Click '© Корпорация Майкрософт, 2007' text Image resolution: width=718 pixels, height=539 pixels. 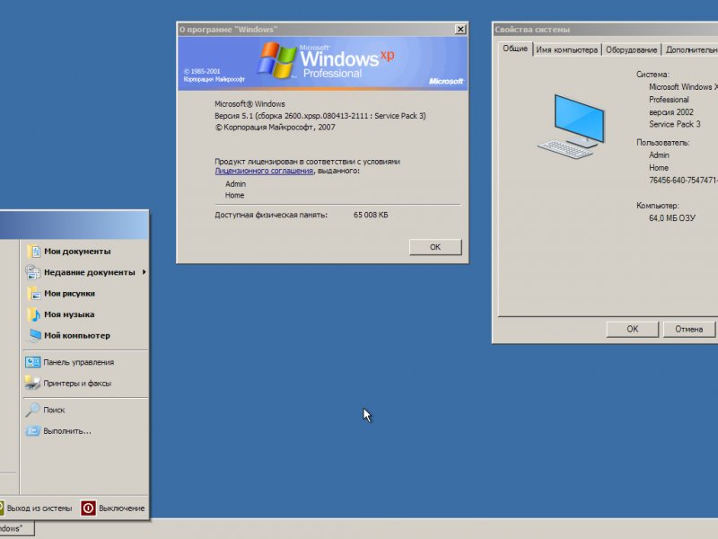[275, 127]
